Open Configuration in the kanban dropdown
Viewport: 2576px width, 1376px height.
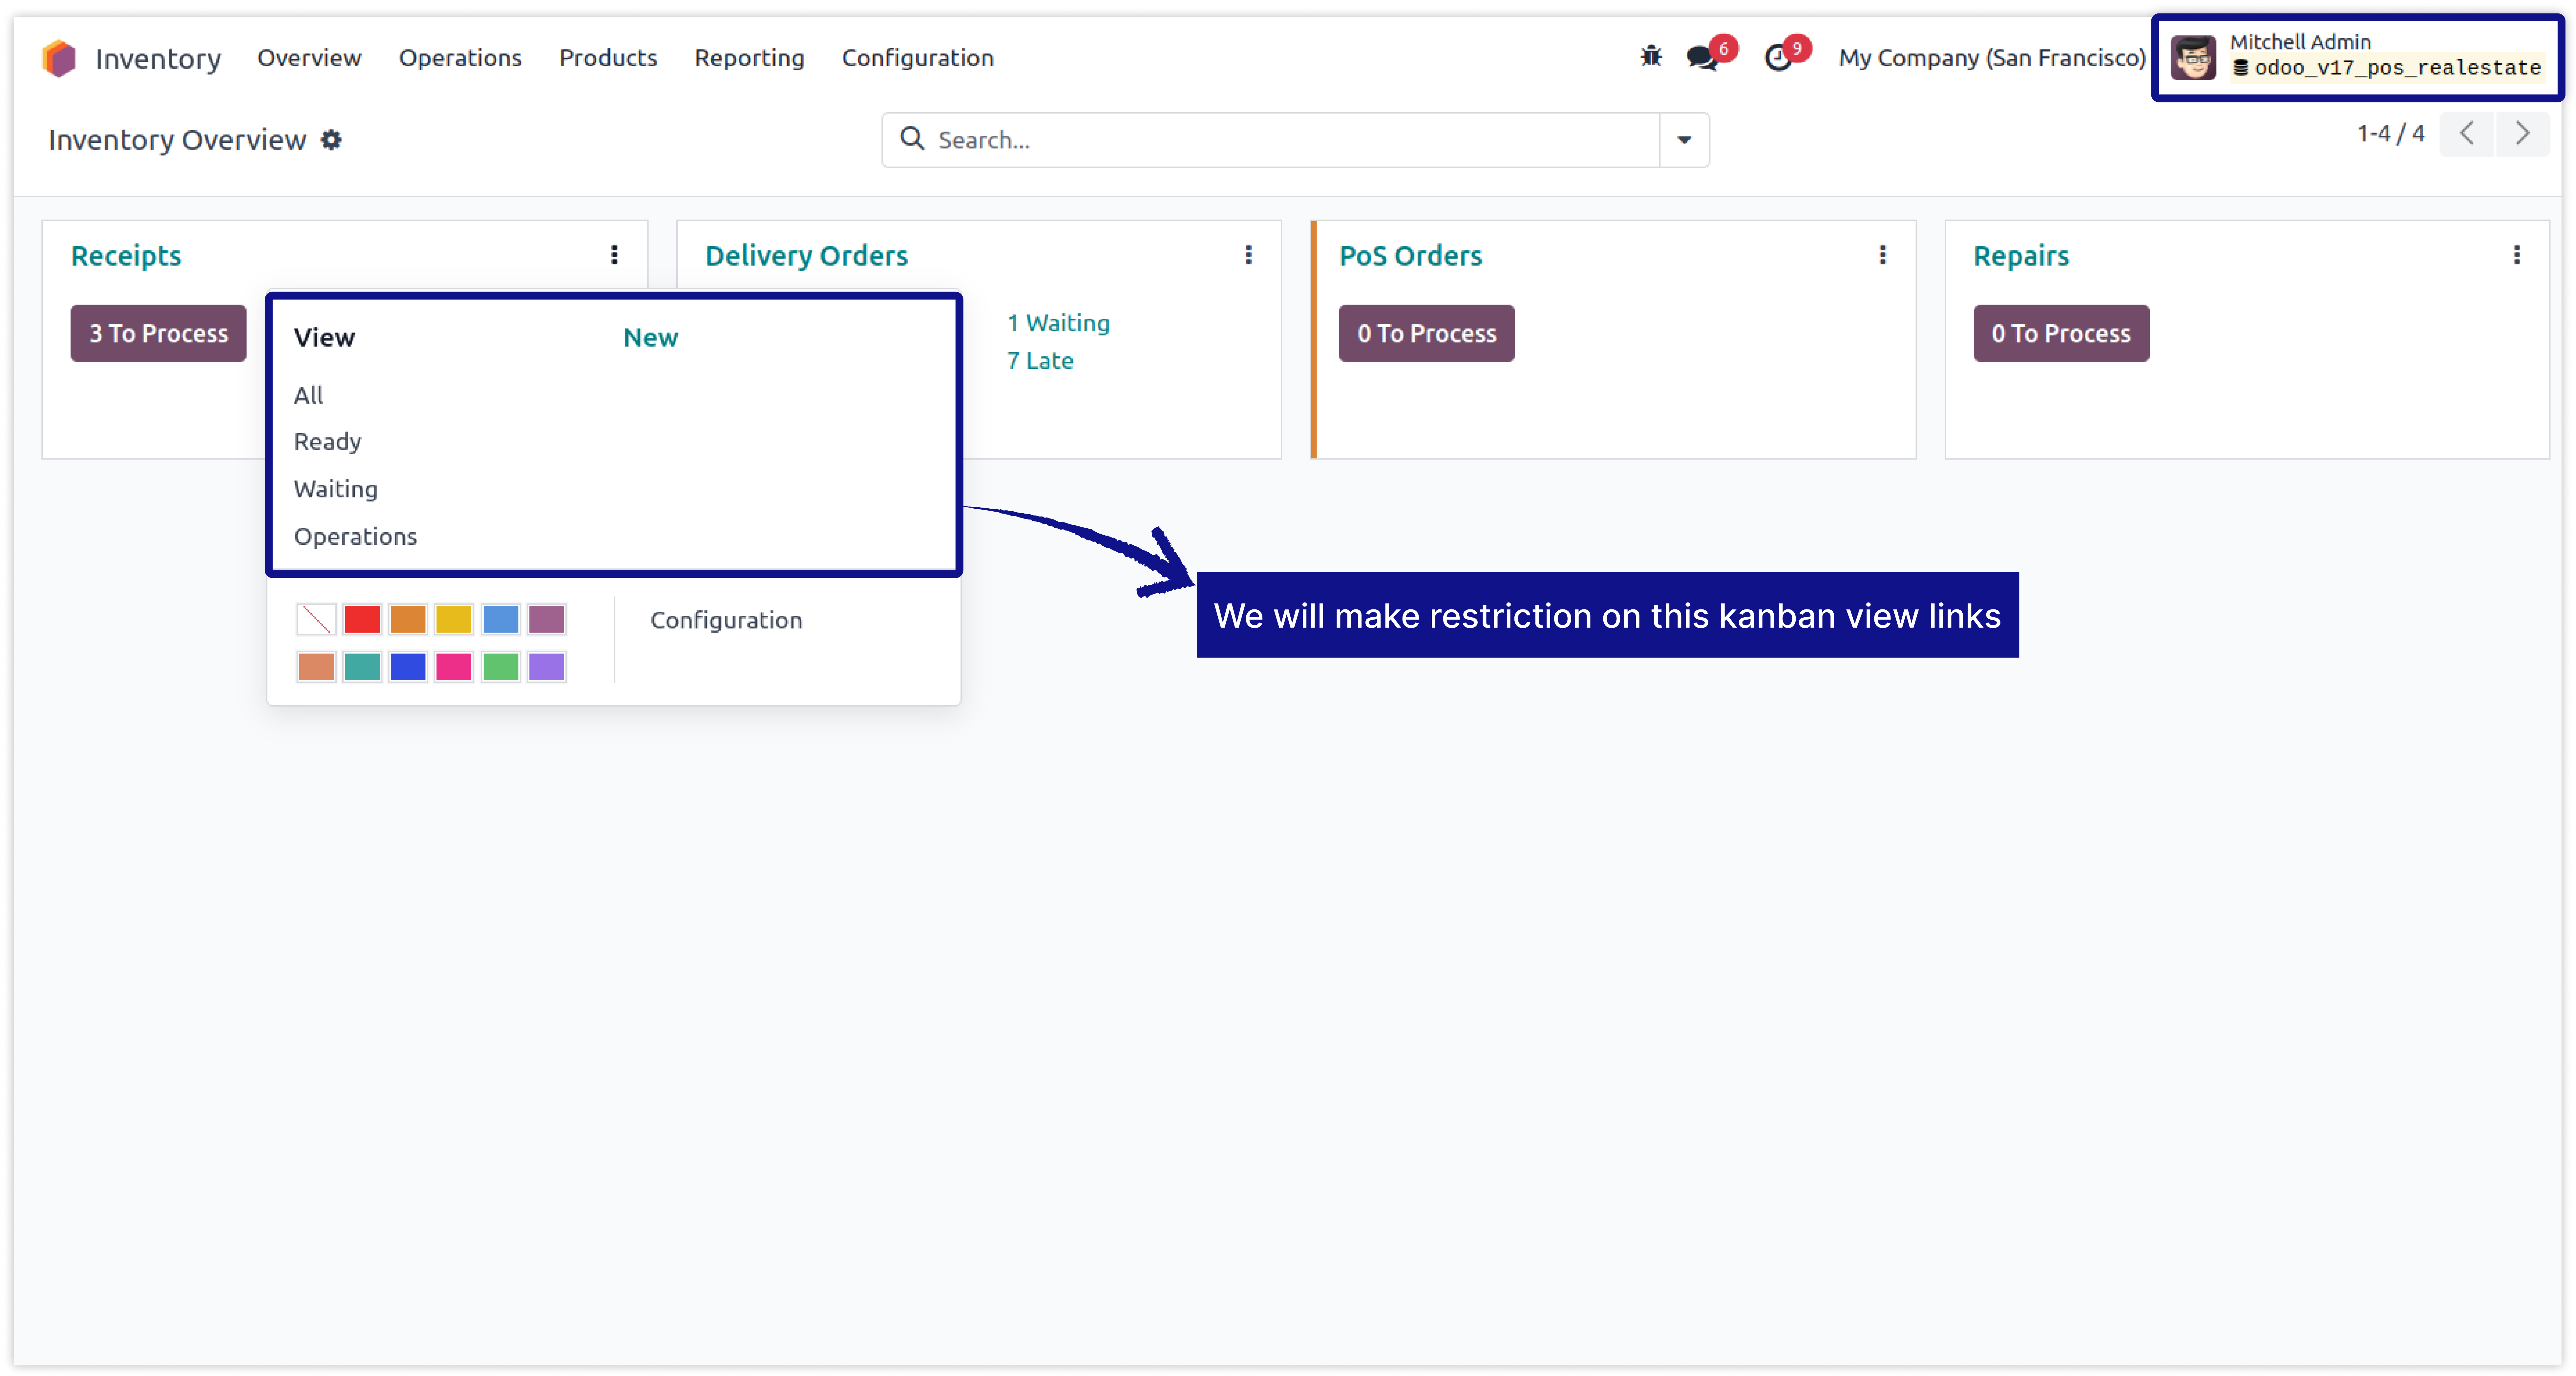tap(726, 620)
